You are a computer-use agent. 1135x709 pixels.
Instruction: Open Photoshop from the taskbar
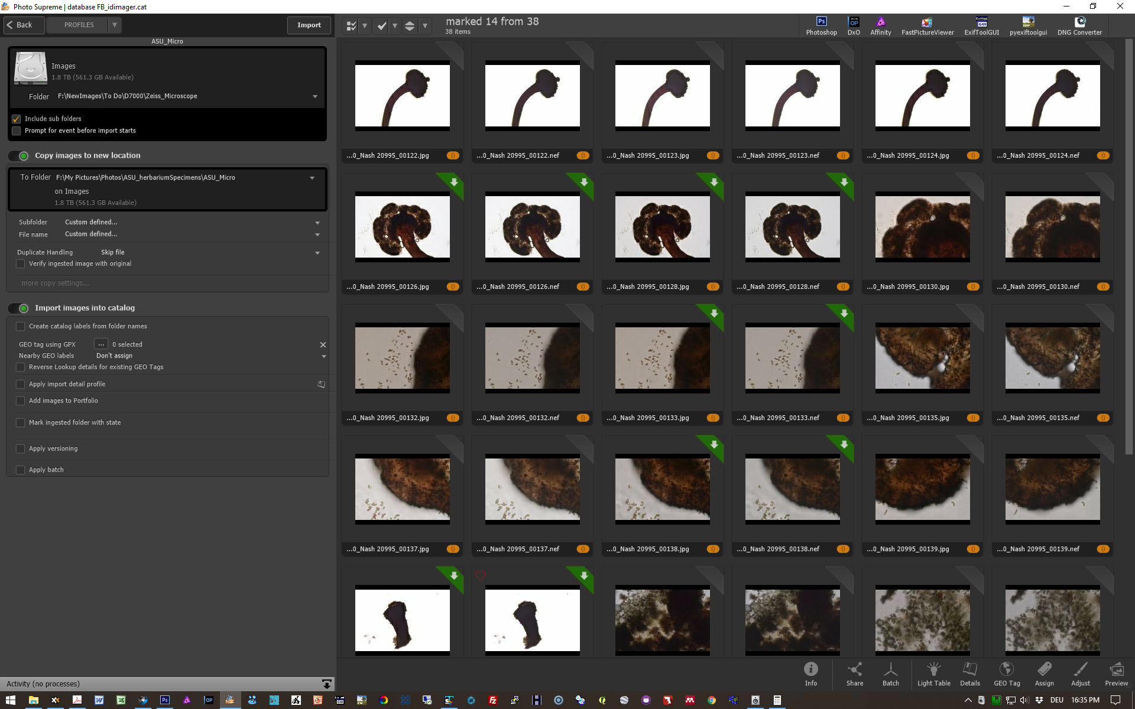point(165,700)
